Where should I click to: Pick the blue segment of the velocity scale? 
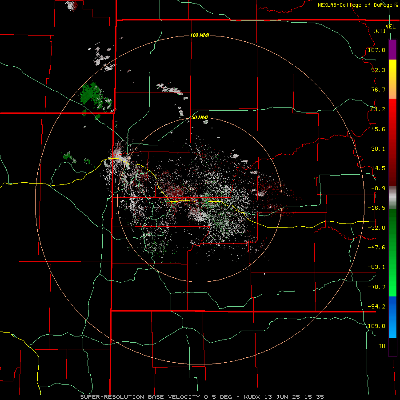coord(392,317)
